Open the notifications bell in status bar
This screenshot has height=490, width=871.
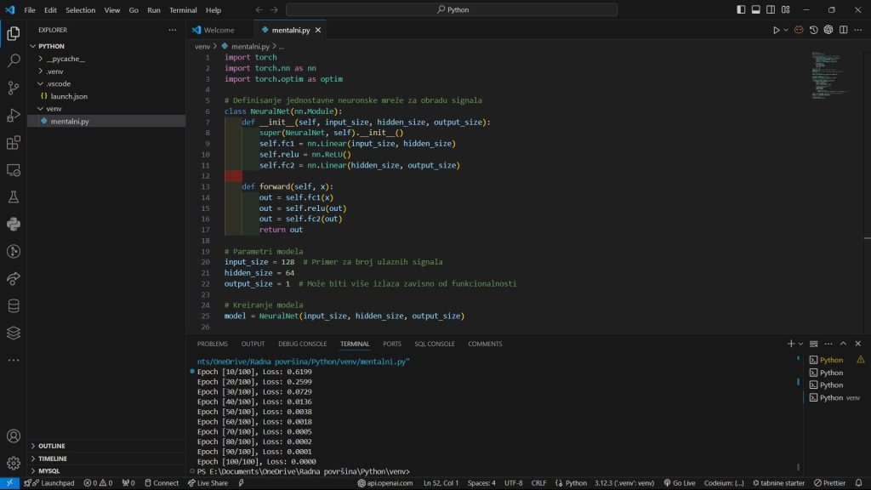859,482
